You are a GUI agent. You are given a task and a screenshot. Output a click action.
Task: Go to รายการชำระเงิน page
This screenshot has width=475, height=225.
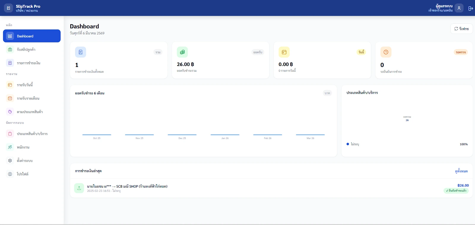[32, 63]
